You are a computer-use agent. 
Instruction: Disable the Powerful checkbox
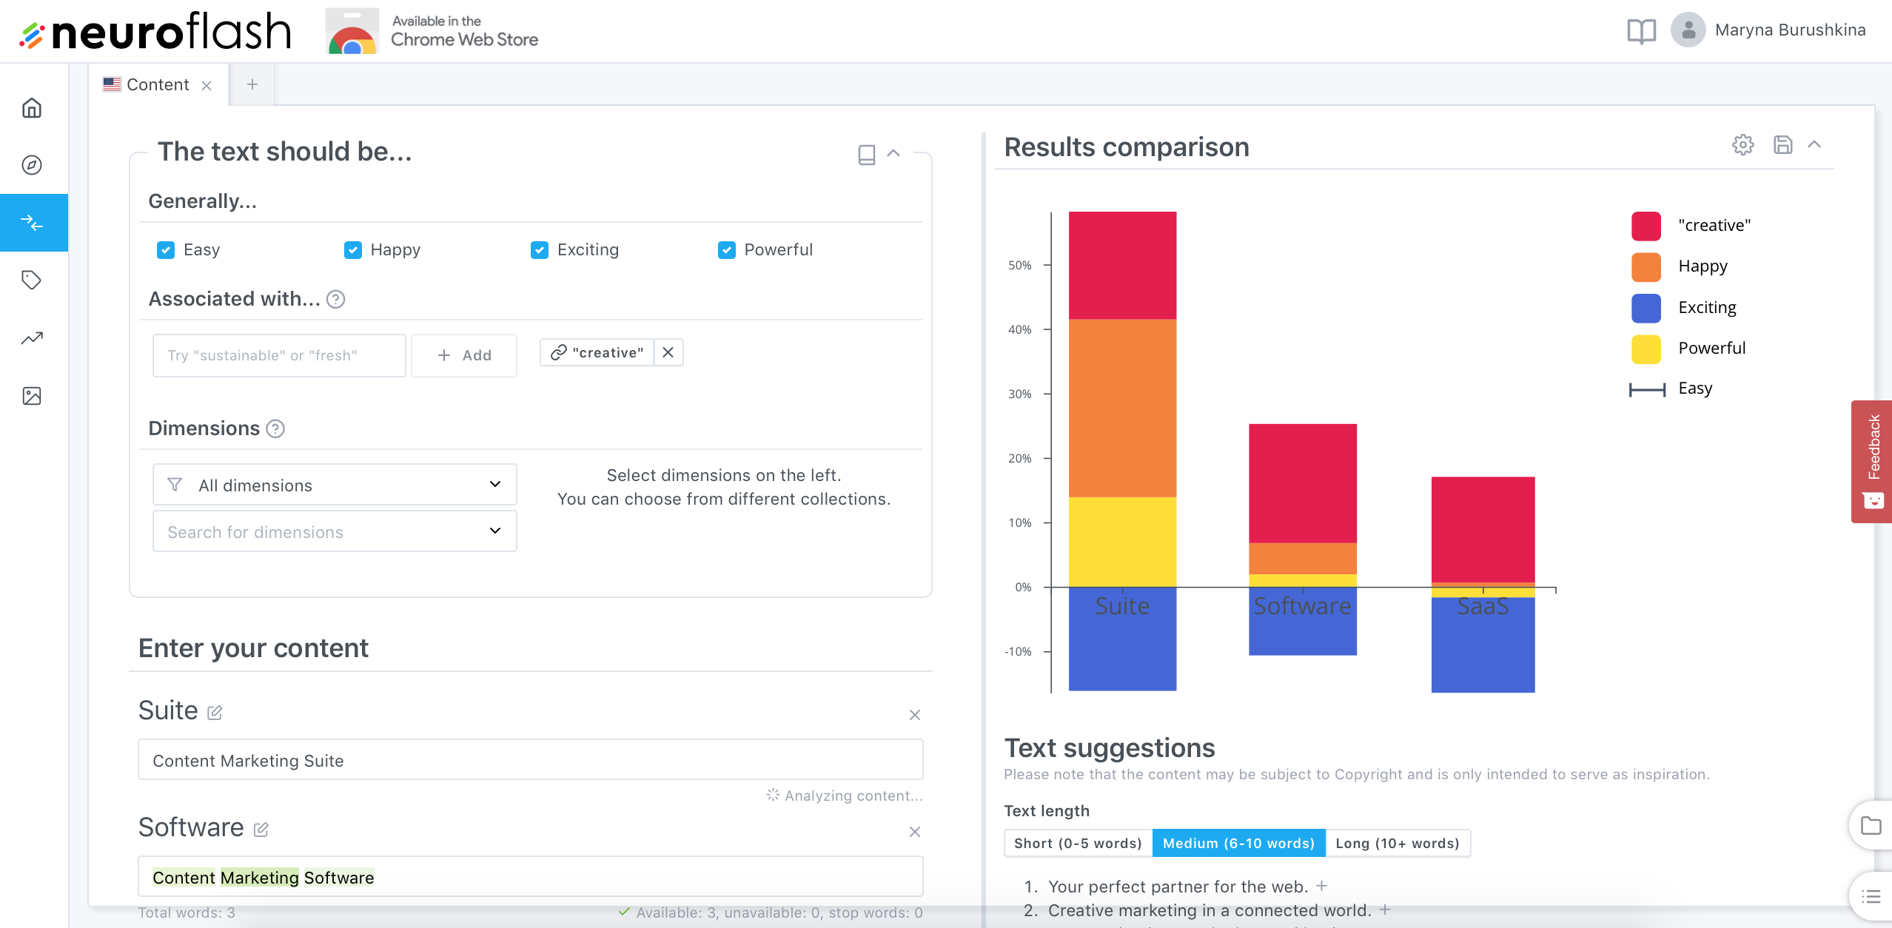click(727, 250)
